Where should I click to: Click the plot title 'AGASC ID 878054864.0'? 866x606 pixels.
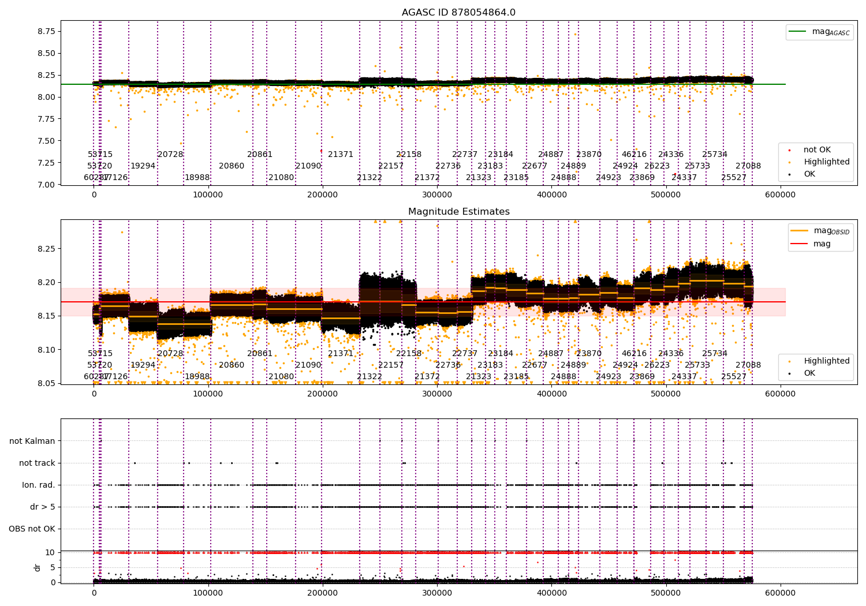458,13
